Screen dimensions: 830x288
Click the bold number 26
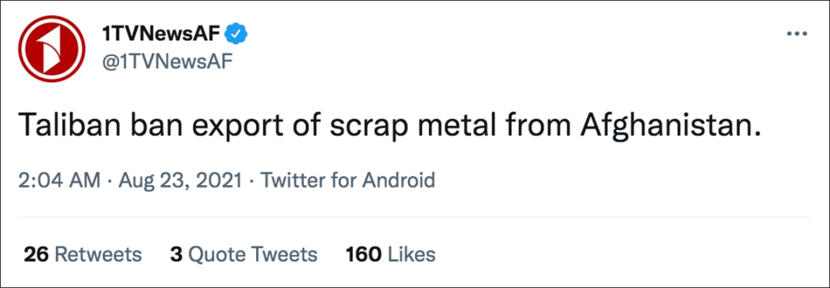pyautogui.click(x=37, y=255)
